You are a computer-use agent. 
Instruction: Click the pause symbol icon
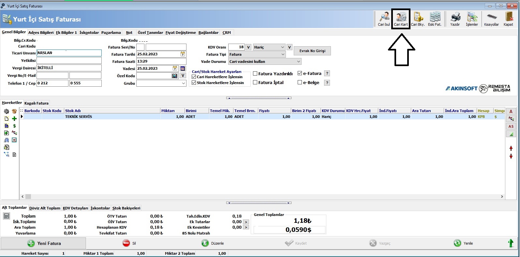[x=14, y=140]
